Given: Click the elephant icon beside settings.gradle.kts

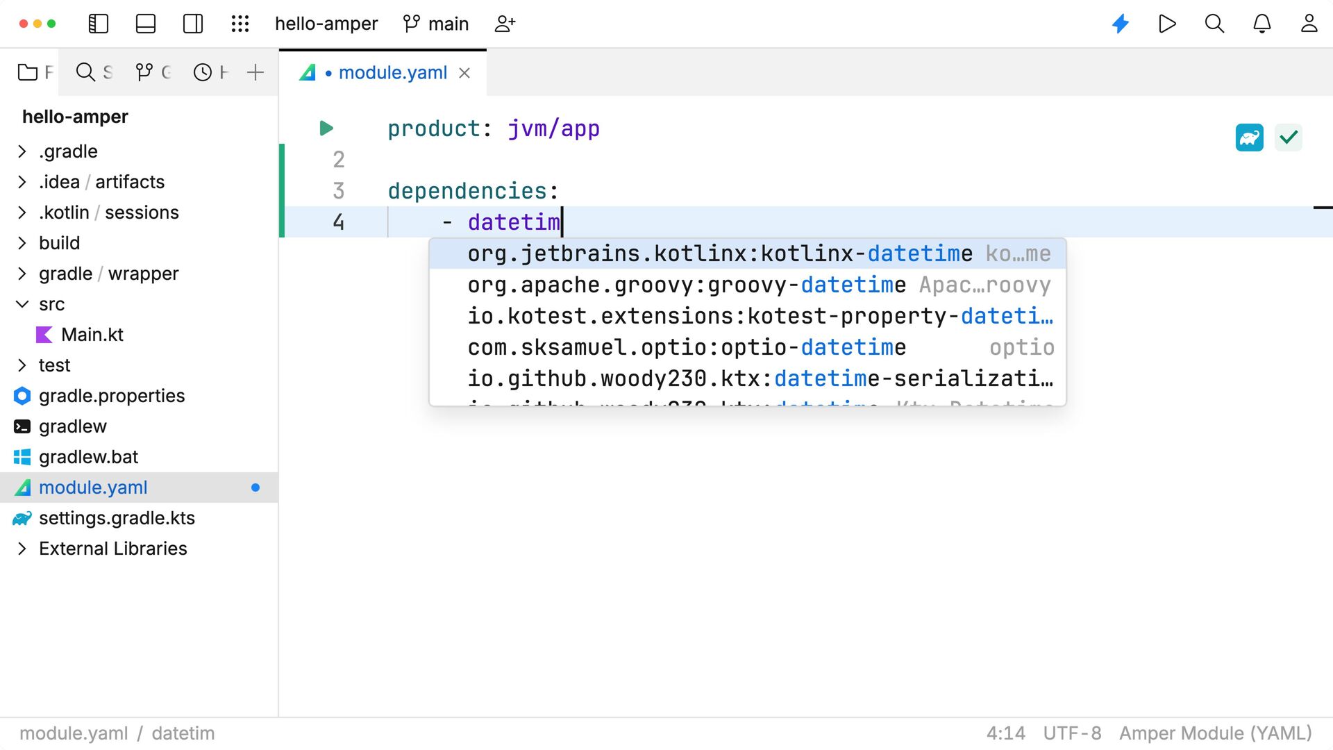Looking at the screenshot, I should [22, 518].
